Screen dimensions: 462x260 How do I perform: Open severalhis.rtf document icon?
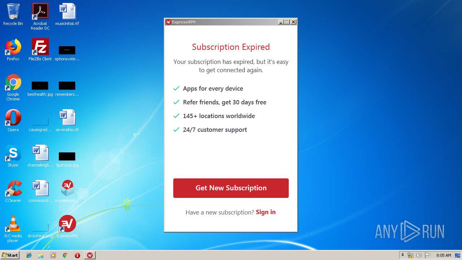click(x=67, y=121)
